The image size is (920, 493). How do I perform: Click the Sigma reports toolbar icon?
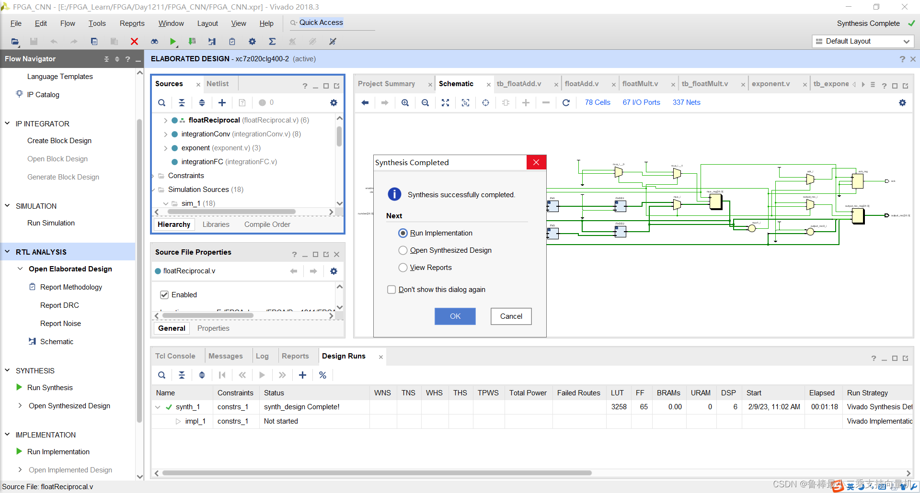pyautogui.click(x=272, y=42)
